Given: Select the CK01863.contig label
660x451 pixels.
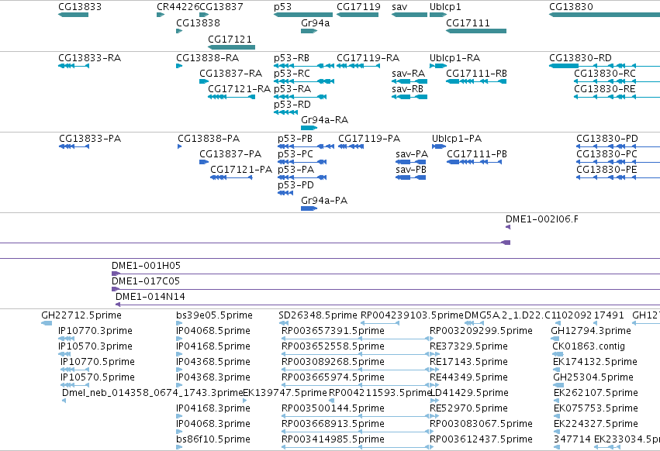Looking at the screenshot, I should pyautogui.click(x=589, y=346).
